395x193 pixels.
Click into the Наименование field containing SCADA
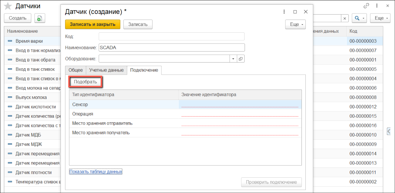(172, 48)
